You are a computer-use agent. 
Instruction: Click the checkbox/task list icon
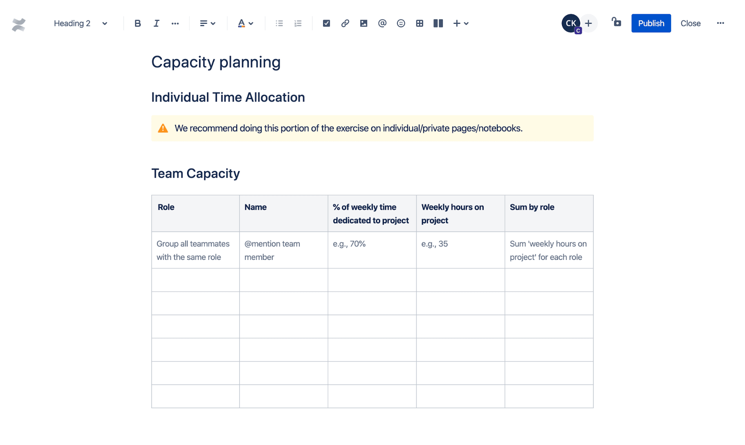(x=326, y=23)
